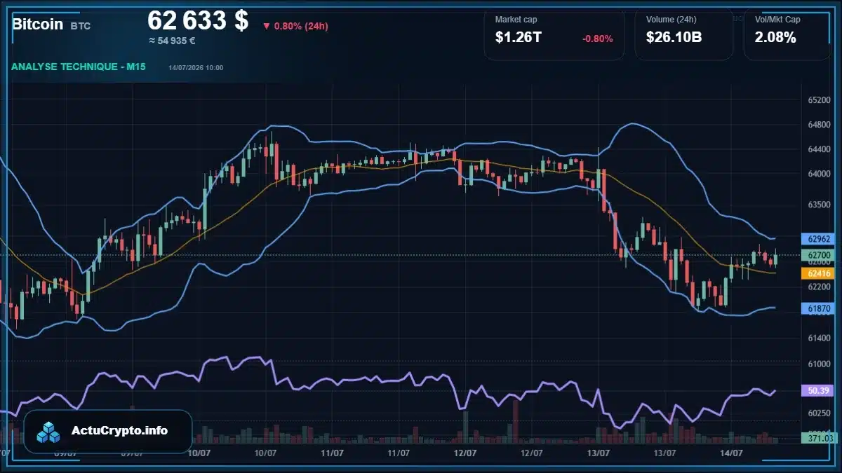Select the ≈ 54 935 € euro price
842x473 pixels.
tap(172, 41)
